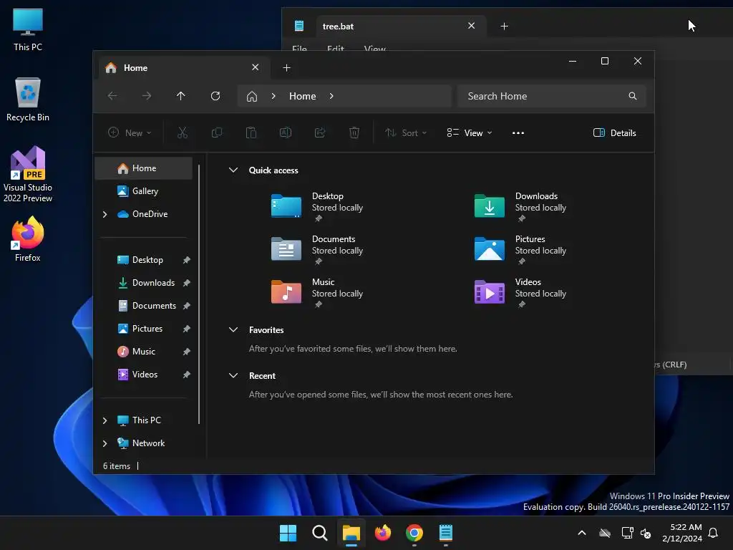The image size is (733, 550).
Task: Close the tree.bat tab in Notepad
Action: pos(471,26)
